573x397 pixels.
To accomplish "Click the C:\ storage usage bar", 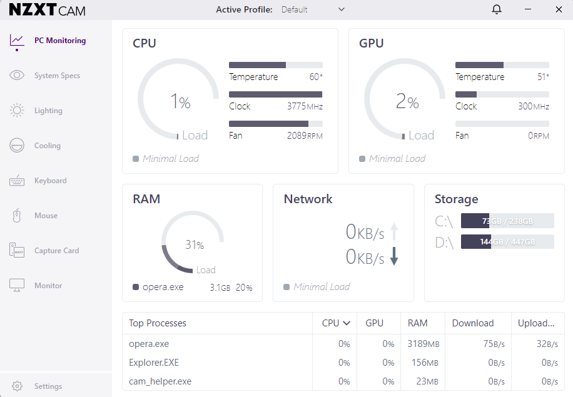I will coord(507,221).
